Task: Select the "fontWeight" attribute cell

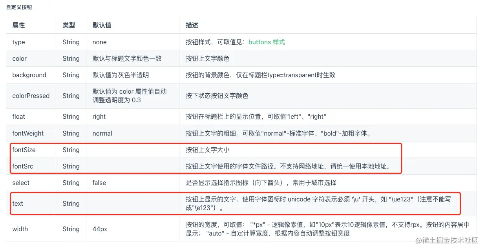Action: [x=28, y=133]
